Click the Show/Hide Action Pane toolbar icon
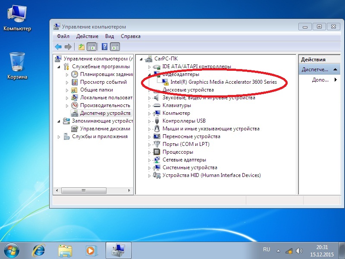The height and width of the screenshot is (259, 345). point(115,47)
